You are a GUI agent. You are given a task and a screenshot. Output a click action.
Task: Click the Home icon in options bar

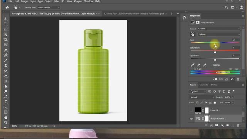click(7, 7)
